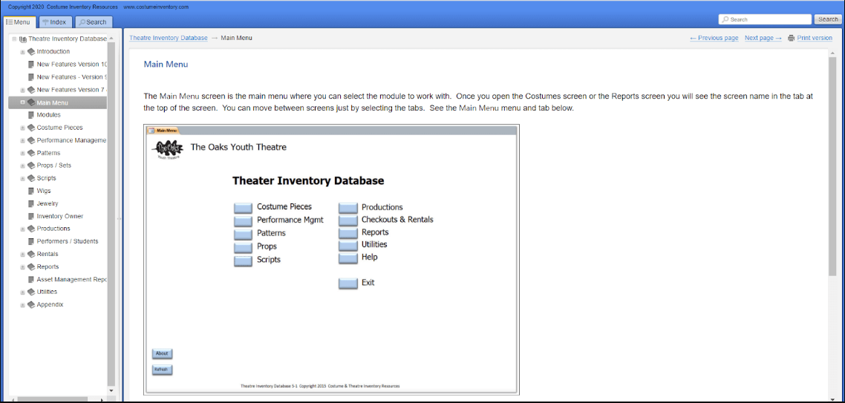
Task: Click the Introduction book icon
Action: click(x=31, y=52)
